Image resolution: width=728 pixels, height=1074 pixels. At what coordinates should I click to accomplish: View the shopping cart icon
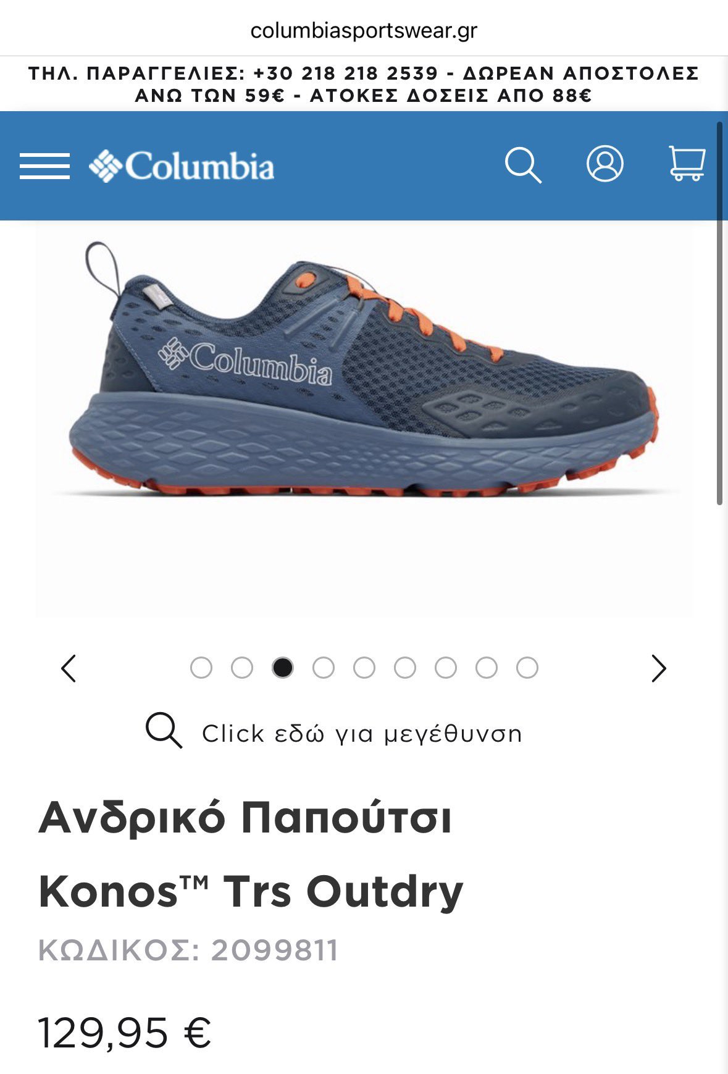coord(687,163)
